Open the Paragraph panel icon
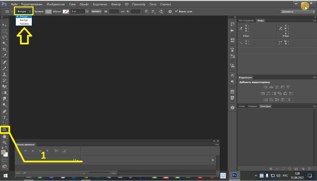The height and width of the screenshot is (181, 317). 232,82
